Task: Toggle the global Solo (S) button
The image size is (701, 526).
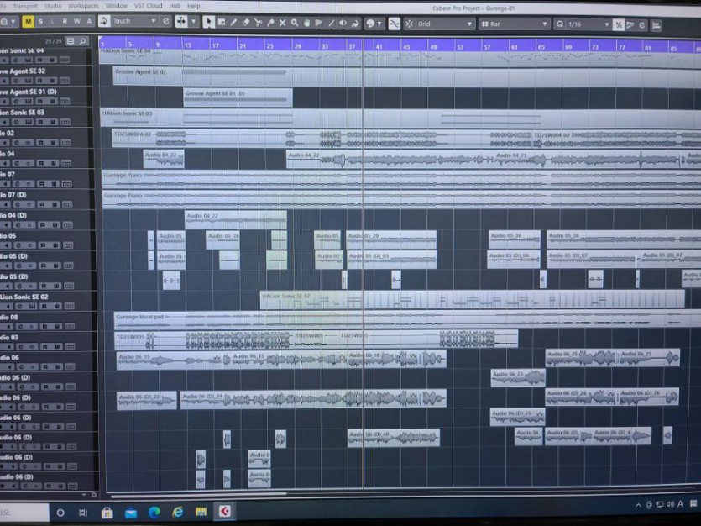Action: tap(41, 21)
